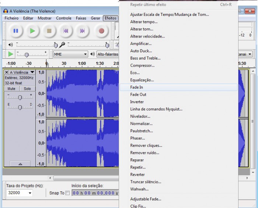
Task: Mute the A Violência track
Action: point(11,89)
